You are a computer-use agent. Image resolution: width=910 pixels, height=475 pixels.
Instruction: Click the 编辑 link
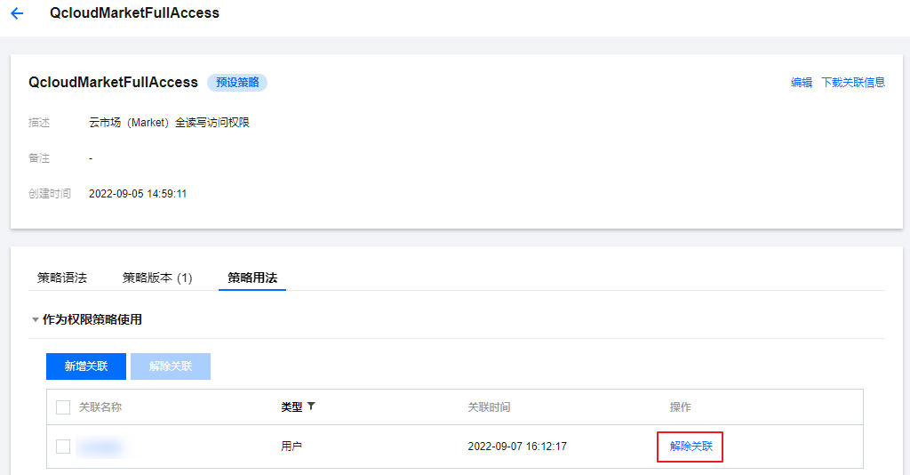(x=802, y=83)
